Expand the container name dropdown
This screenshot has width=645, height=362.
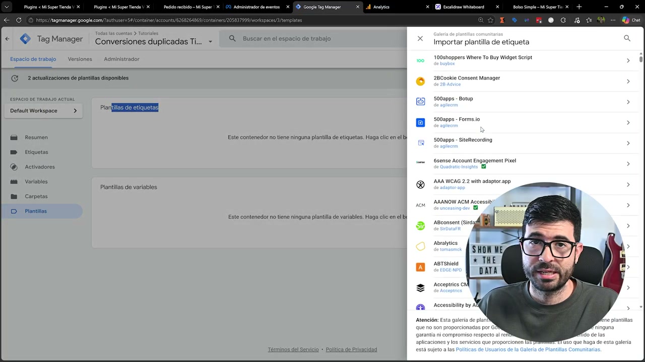210,42
